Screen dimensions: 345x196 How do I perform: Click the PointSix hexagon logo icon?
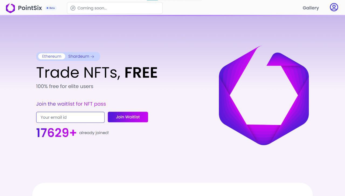[11, 8]
